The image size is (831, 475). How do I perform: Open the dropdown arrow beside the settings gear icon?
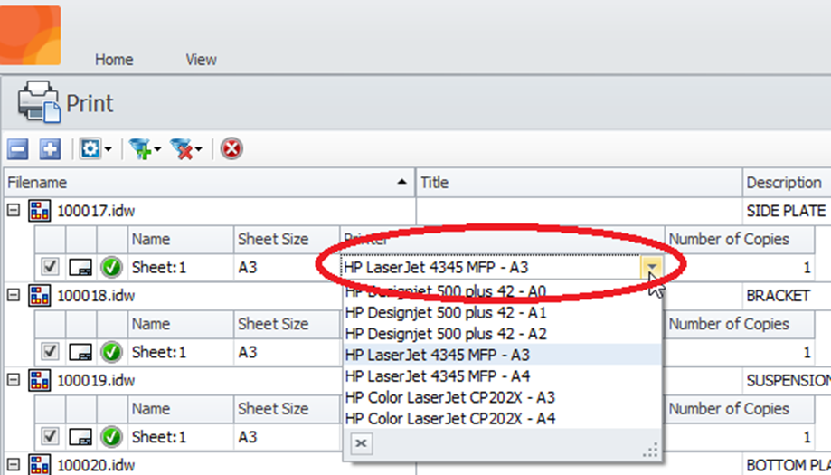pyautogui.click(x=109, y=149)
